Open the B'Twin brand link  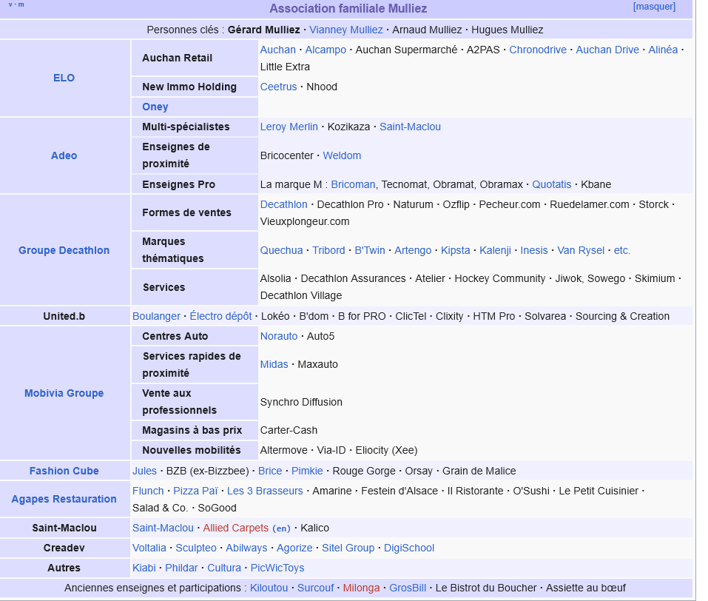point(370,250)
